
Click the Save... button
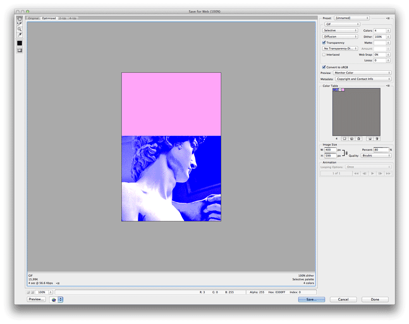[x=311, y=300]
